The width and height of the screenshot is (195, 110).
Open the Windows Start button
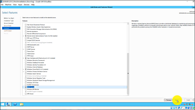click(3, 104)
